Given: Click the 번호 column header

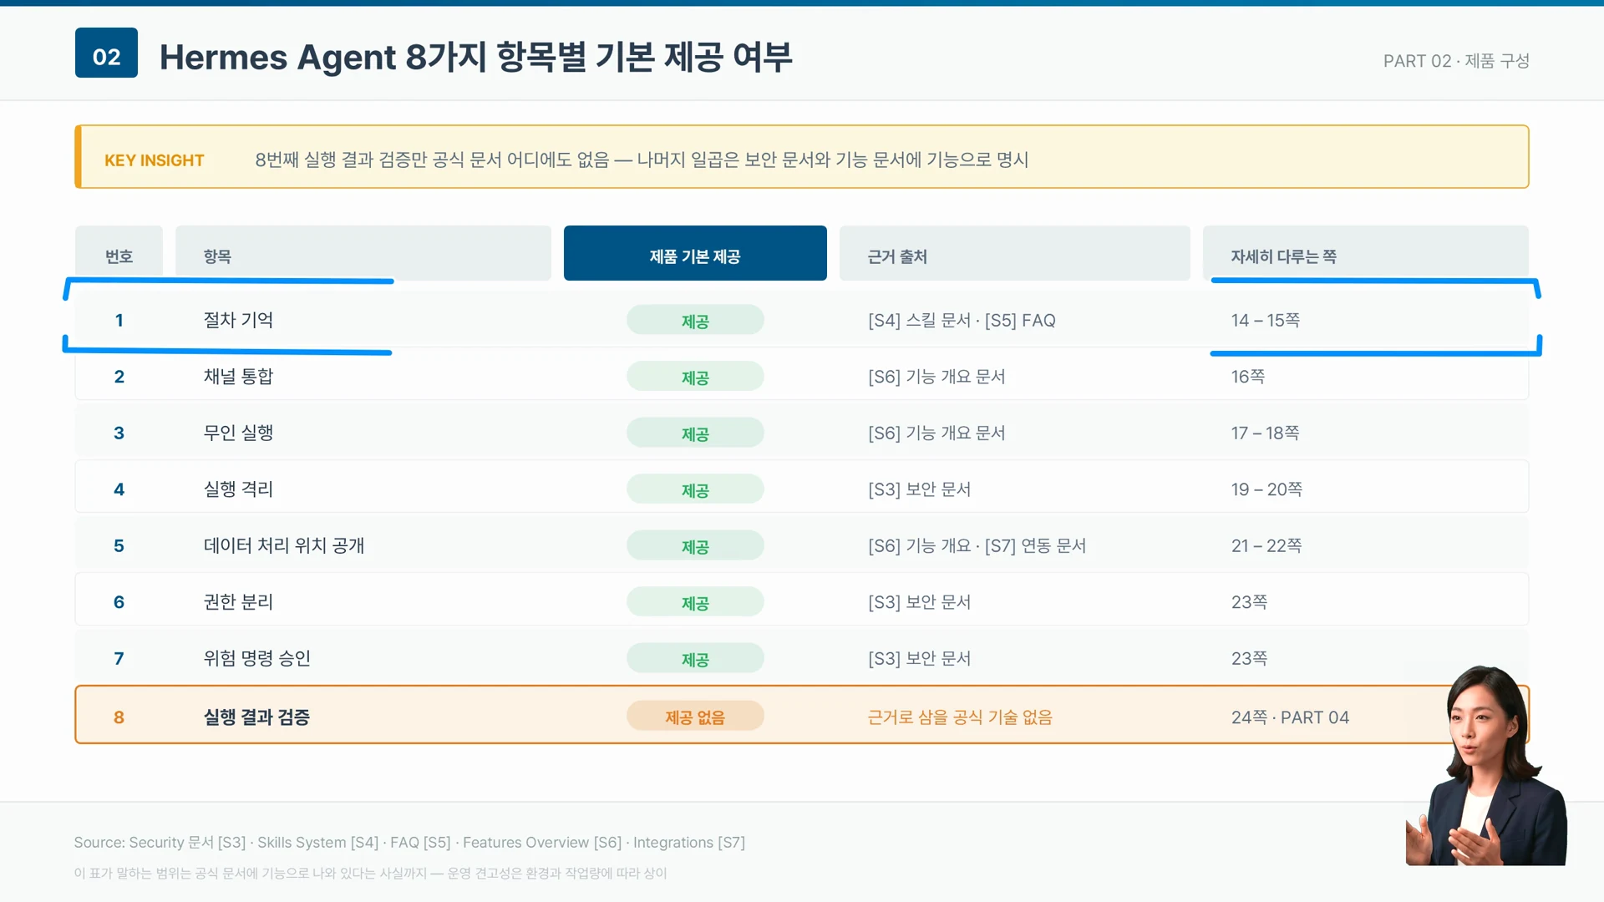Looking at the screenshot, I should (x=119, y=253).
